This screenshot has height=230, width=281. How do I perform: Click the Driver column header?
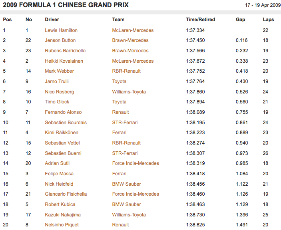click(52, 20)
